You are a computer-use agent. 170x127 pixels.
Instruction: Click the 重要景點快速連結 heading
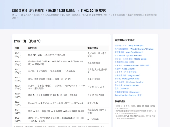(125, 40)
